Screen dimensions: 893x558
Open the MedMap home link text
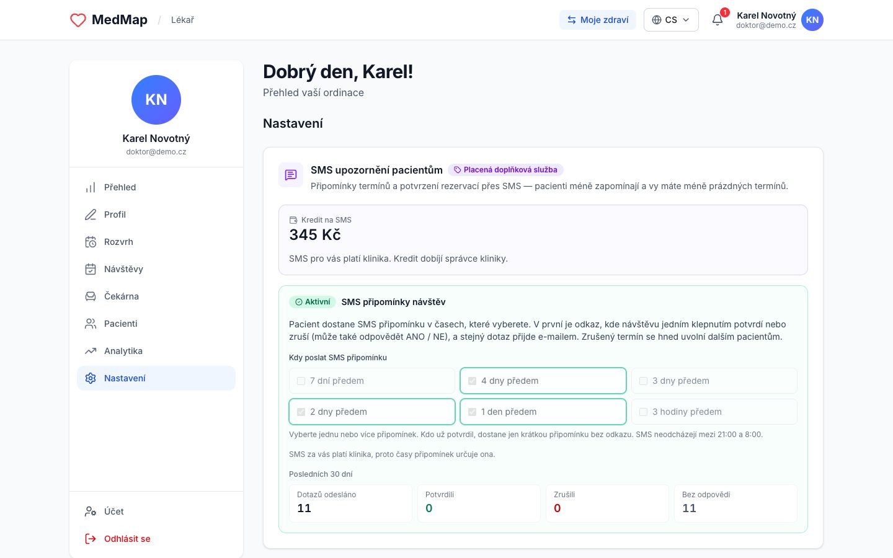tap(120, 20)
